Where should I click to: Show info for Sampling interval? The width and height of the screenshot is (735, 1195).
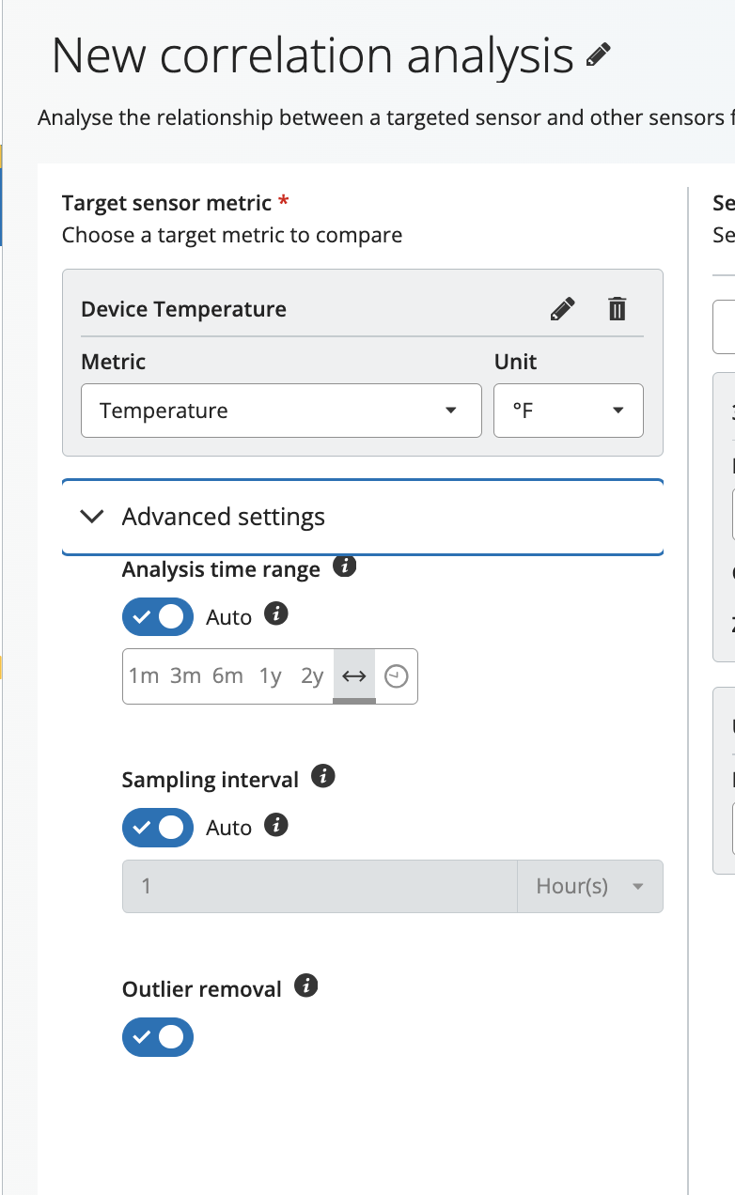(x=323, y=777)
